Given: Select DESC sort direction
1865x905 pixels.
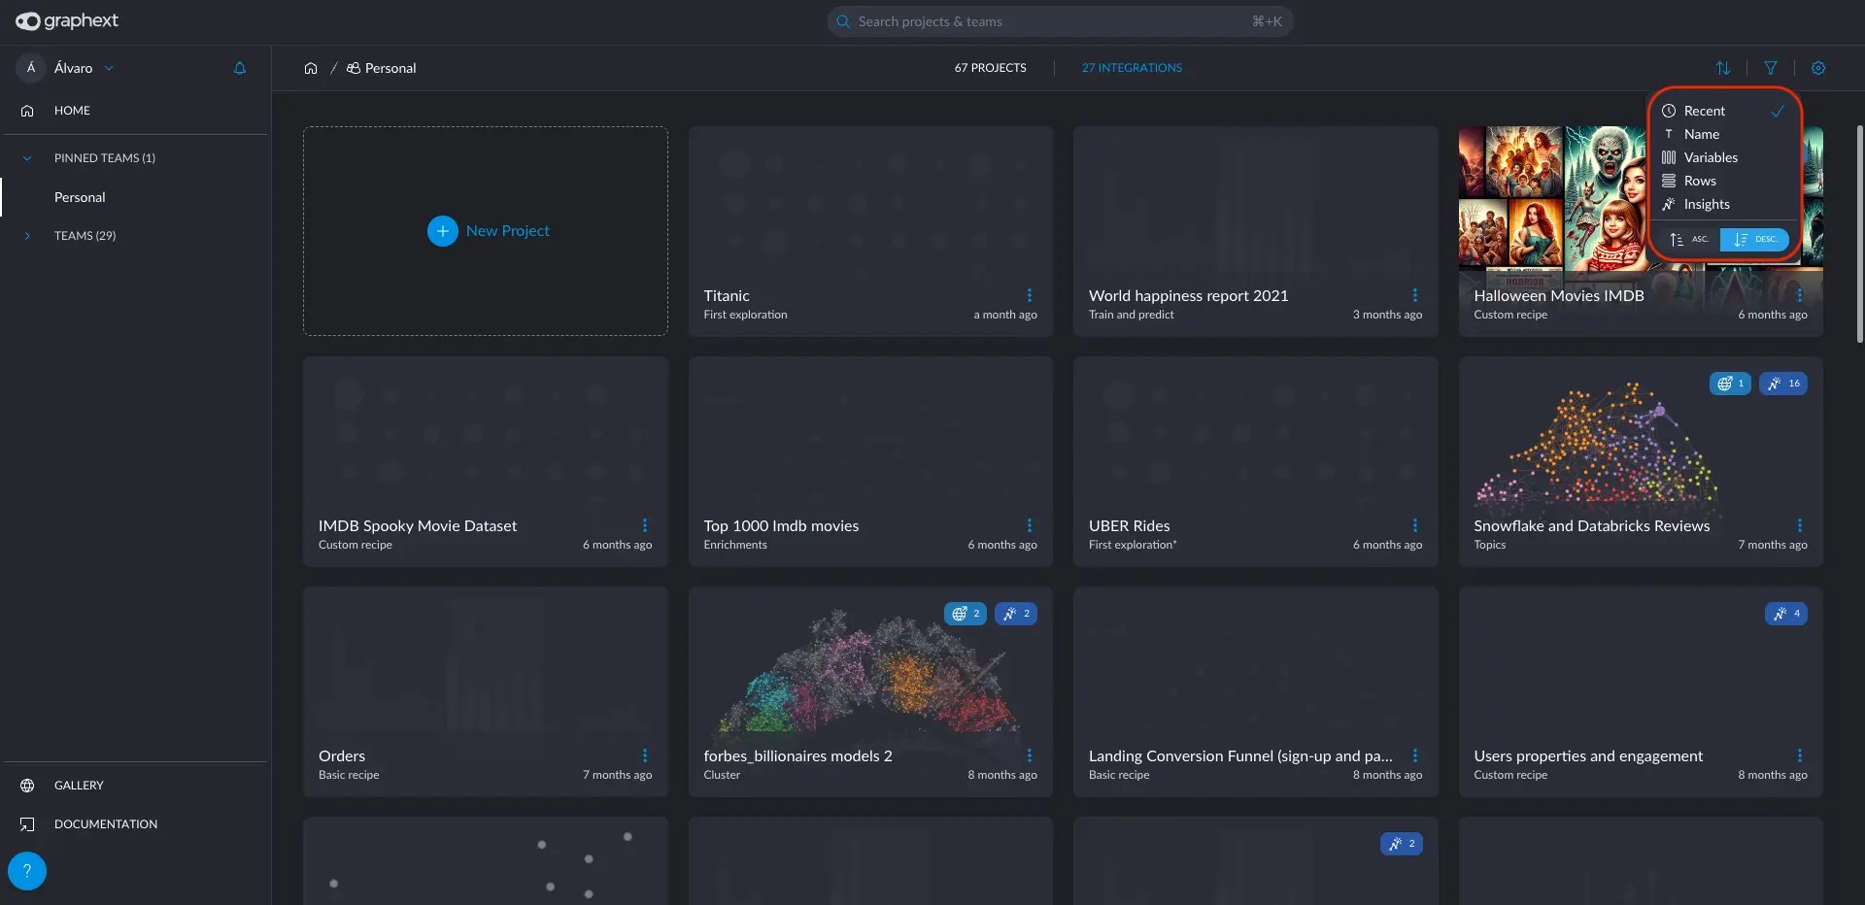Looking at the screenshot, I should tap(1754, 239).
